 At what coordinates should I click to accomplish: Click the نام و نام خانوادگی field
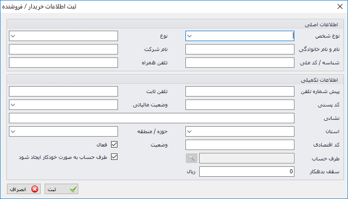[240, 49]
